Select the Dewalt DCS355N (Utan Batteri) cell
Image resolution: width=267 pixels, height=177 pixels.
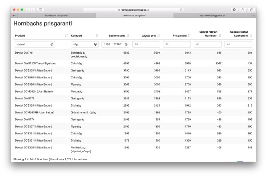coord(41,149)
